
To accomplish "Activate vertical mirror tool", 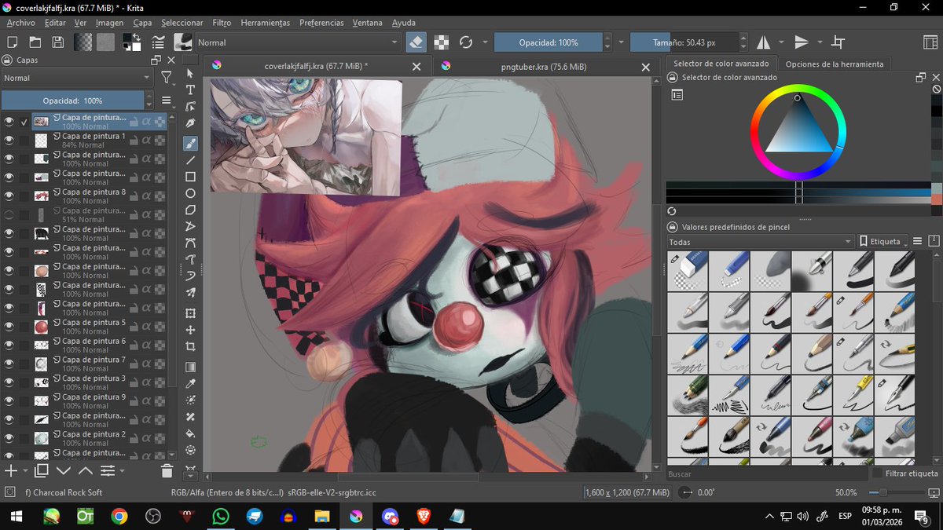I will (802, 42).
